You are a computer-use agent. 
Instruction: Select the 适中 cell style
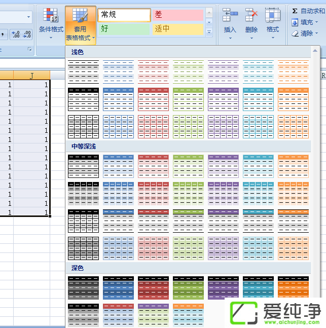pyautogui.click(x=178, y=29)
